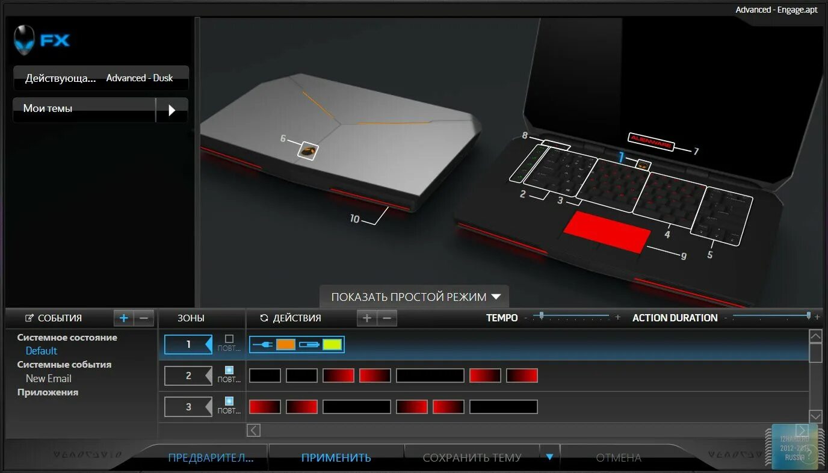Click the Advanced - Engage.apt file name text
Image resolution: width=828 pixels, height=473 pixels.
coord(776,10)
